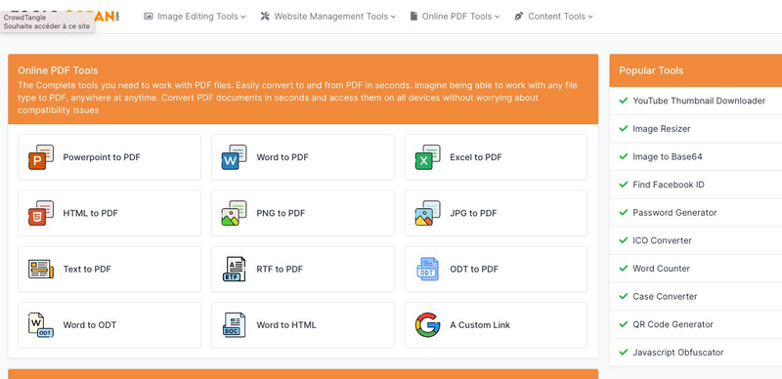Click the RTF to PDF icon
The image size is (782, 379).
235,269
